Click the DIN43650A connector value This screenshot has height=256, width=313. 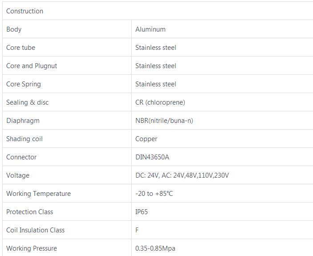point(152,157)
